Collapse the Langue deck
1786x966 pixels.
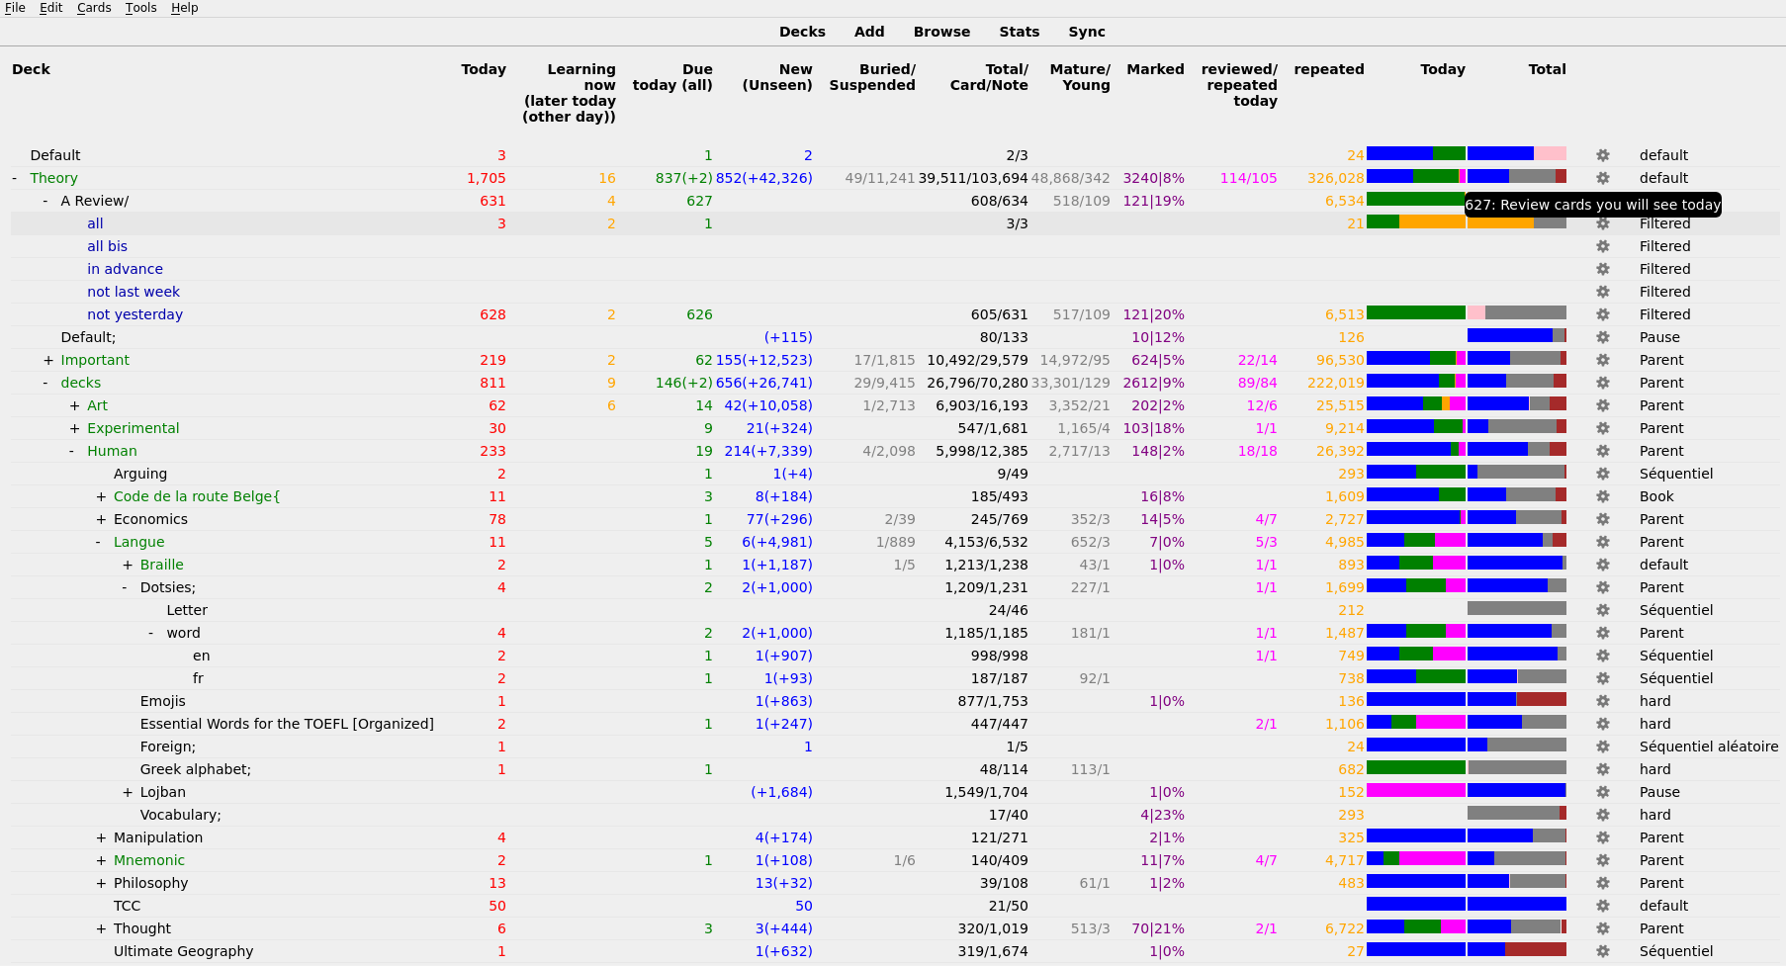click(98, 541)
